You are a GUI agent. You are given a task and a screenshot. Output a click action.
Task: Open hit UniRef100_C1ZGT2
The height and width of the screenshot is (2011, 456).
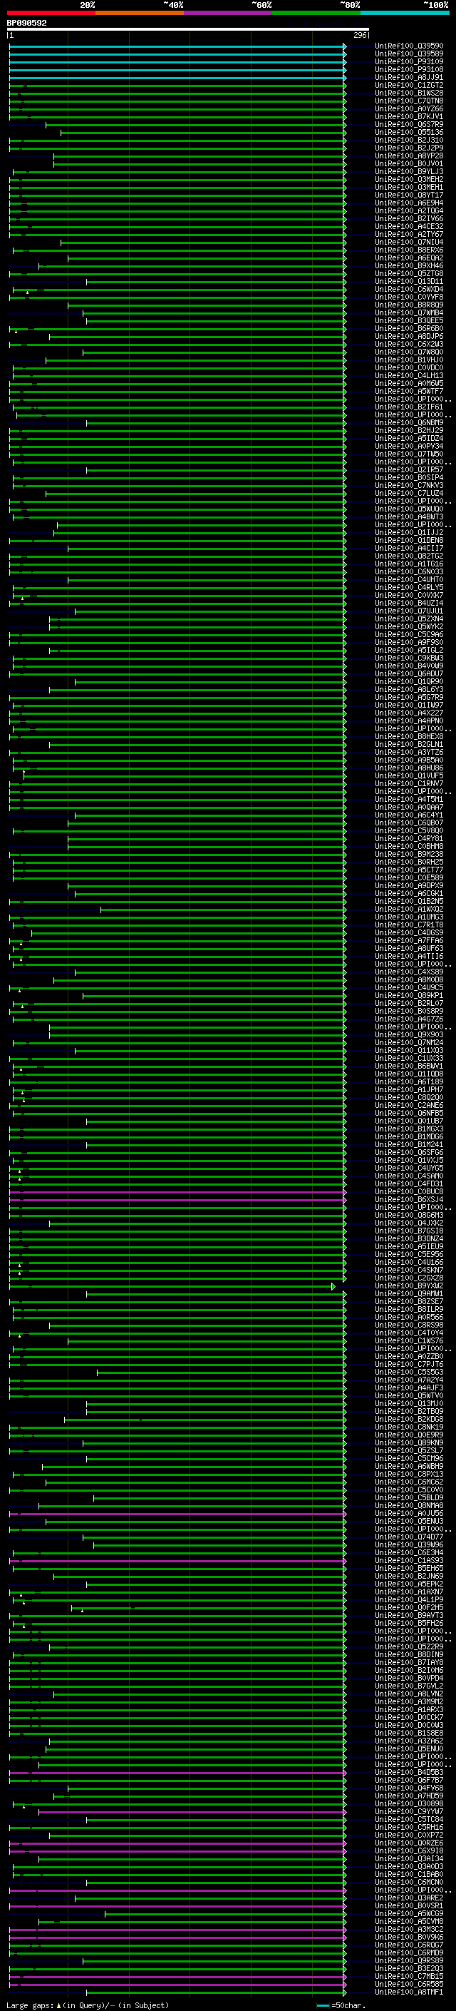(409, 85)
